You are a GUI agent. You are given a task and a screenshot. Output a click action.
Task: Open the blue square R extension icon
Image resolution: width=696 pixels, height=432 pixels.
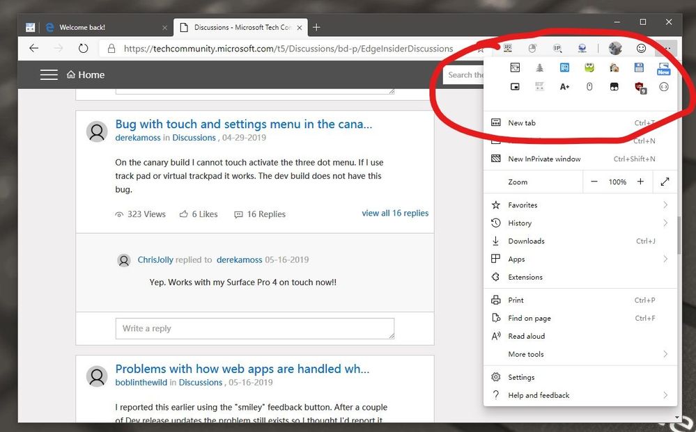564,67
